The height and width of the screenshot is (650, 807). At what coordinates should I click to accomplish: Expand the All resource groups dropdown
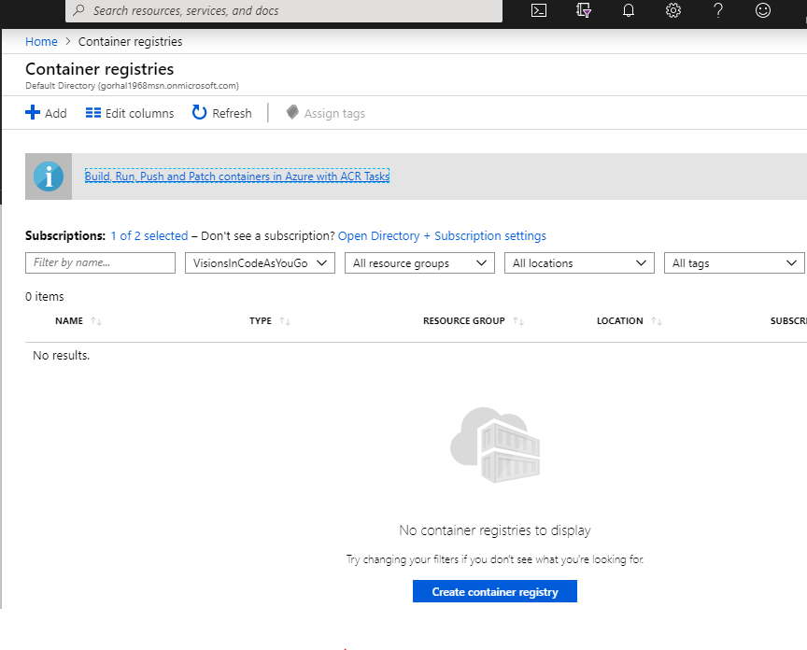(x=419, y=263)
